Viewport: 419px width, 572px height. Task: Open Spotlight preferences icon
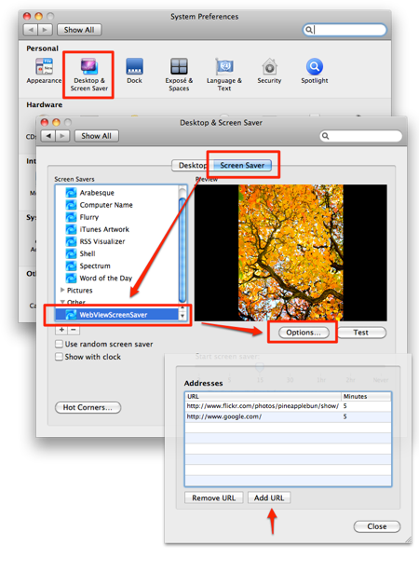pyautogui.click(x=315, y=67)
